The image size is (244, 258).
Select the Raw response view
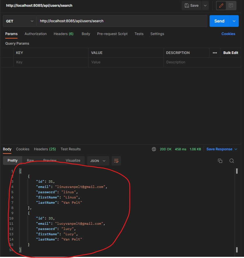(x=30, y=161)
